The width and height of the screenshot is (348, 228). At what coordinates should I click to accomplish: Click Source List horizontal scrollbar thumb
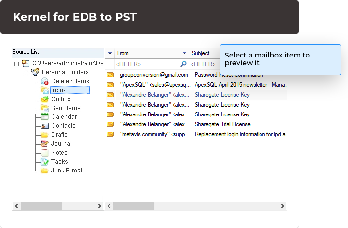[41, 206]
